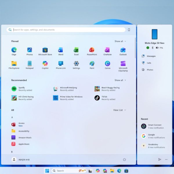Open Task View on the taskbar
The width and height of the screenshot is (174, 174).
(90, 171)
